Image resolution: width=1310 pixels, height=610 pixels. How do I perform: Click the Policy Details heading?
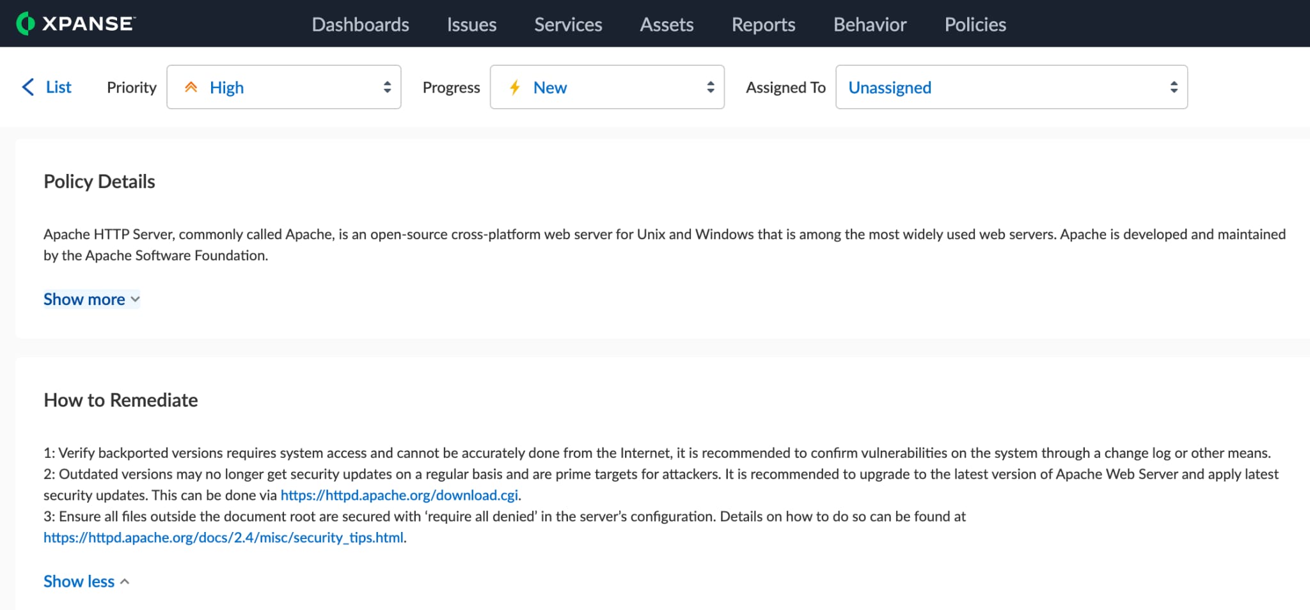point(99,182)
